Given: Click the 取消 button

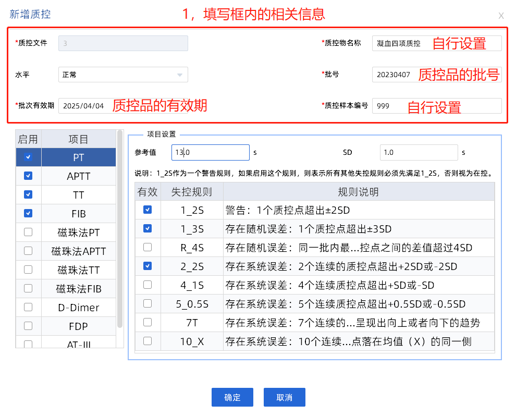Looking at the screenshot, I should pyautogui.click(x=284, y=397).
